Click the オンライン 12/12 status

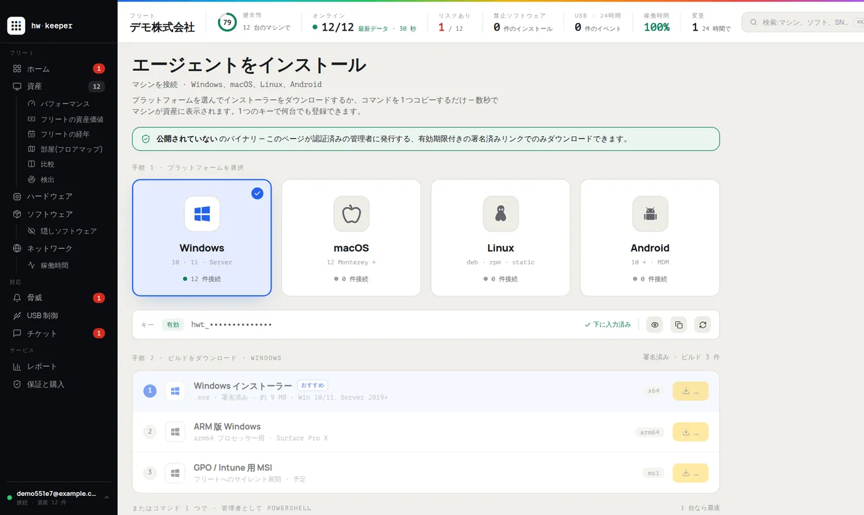point(364,22)
